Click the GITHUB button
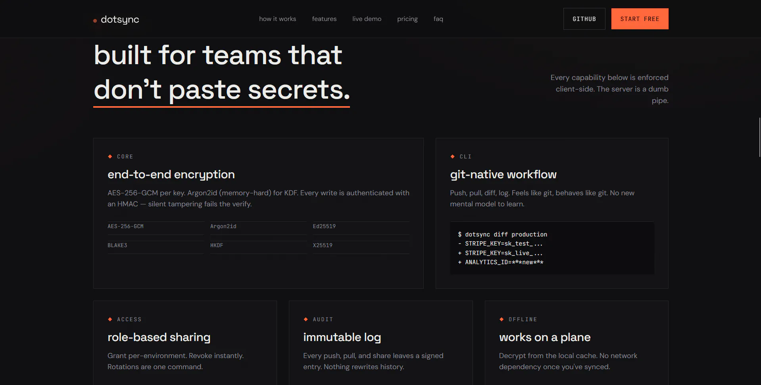Image resolution: width=761 pixels, height=385 pixels. (584, 19)
